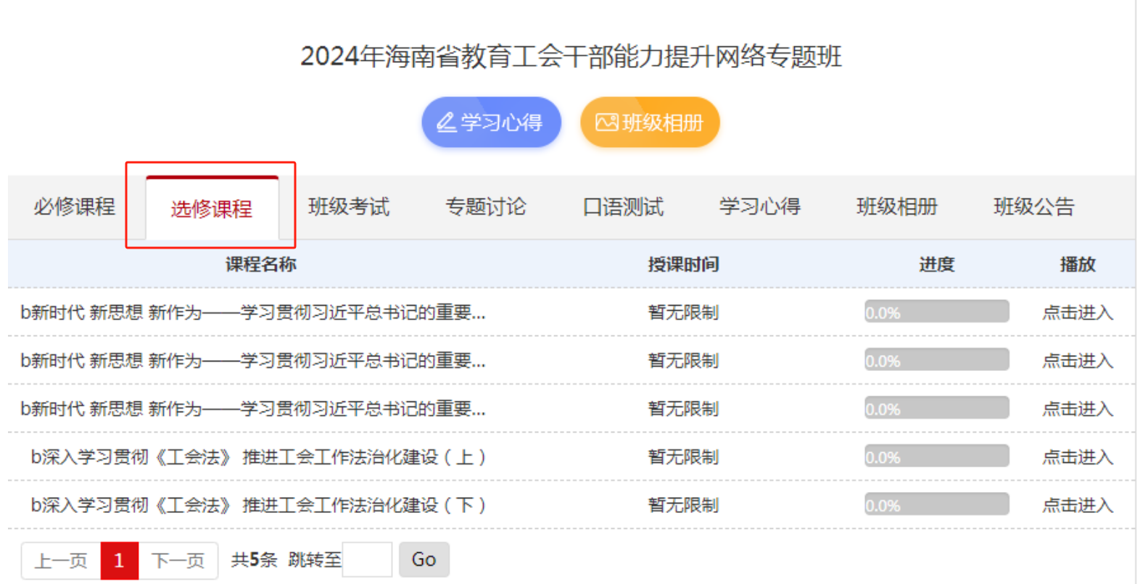
Task: Open the 学习心得 tab in the tab bar
Action: pyautogui.click(x=759, y=207)
